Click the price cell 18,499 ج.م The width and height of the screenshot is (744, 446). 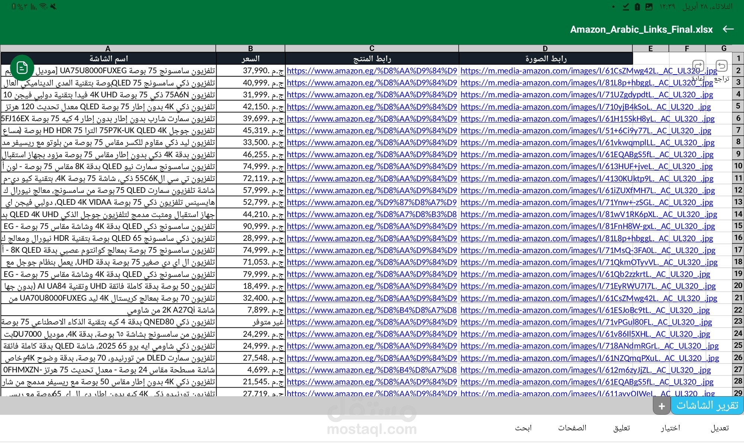coord(251,286)
